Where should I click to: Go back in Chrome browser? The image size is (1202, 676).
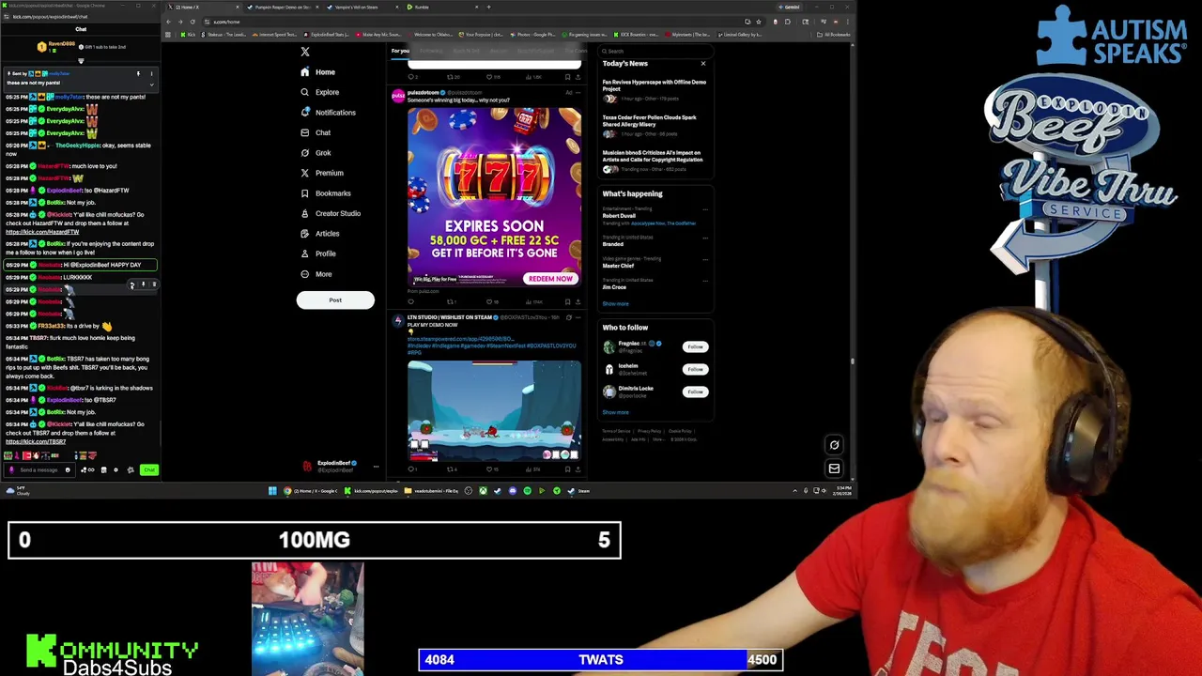[169, 22]
